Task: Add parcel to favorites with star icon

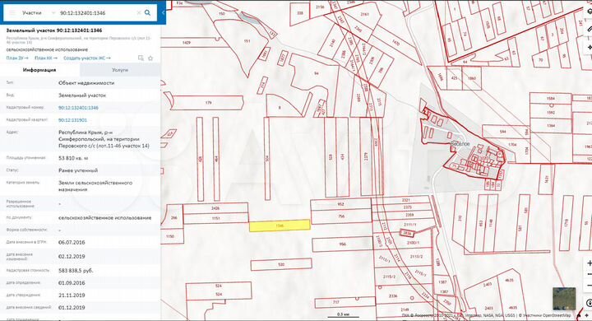Action: [x=150, y=58]
